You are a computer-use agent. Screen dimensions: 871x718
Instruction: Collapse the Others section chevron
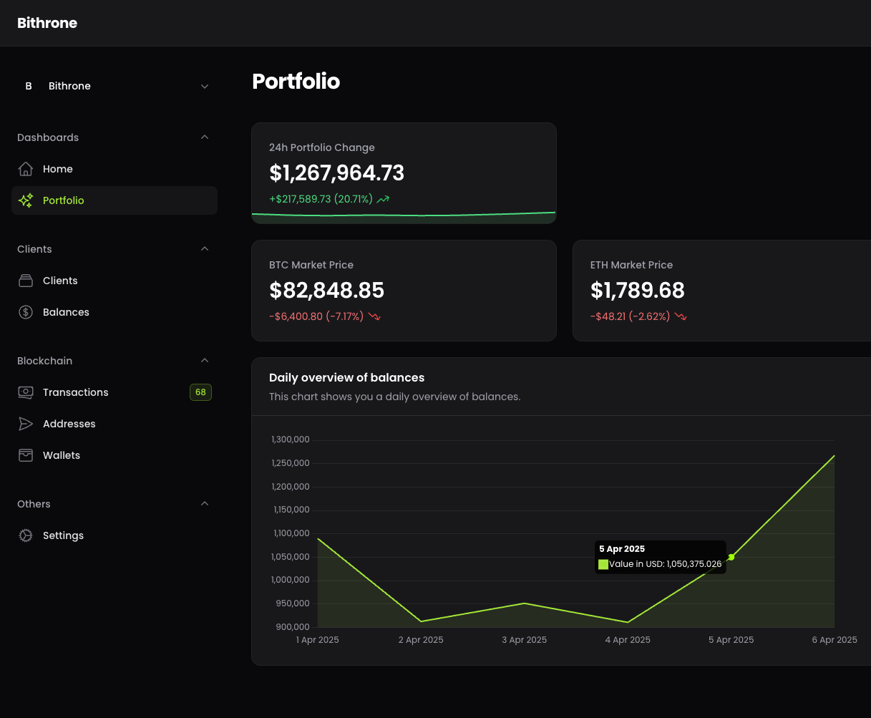pyautogui.click(x=205, y=504)
